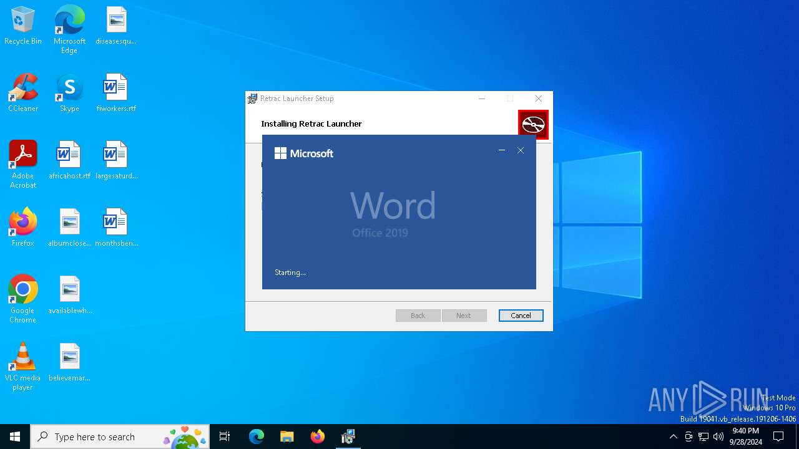The width and height of the screenshot is (799, 449).
Task: Open Microsoft Edge desktop shortcut
Action: [69, 29]
